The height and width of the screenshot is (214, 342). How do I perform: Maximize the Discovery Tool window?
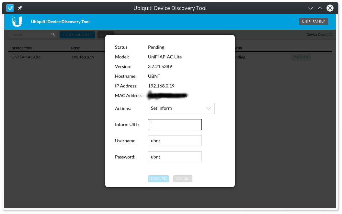[320, 8]
